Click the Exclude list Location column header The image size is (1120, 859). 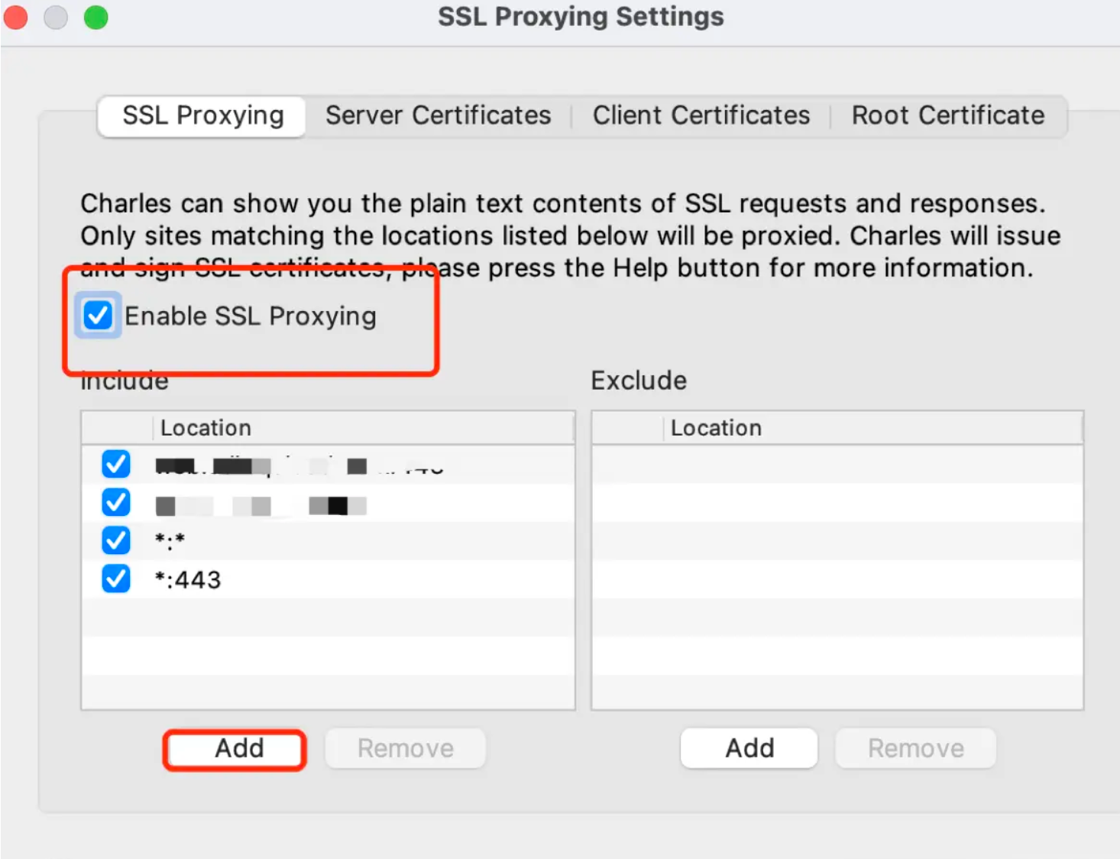(x=872, y=428)
